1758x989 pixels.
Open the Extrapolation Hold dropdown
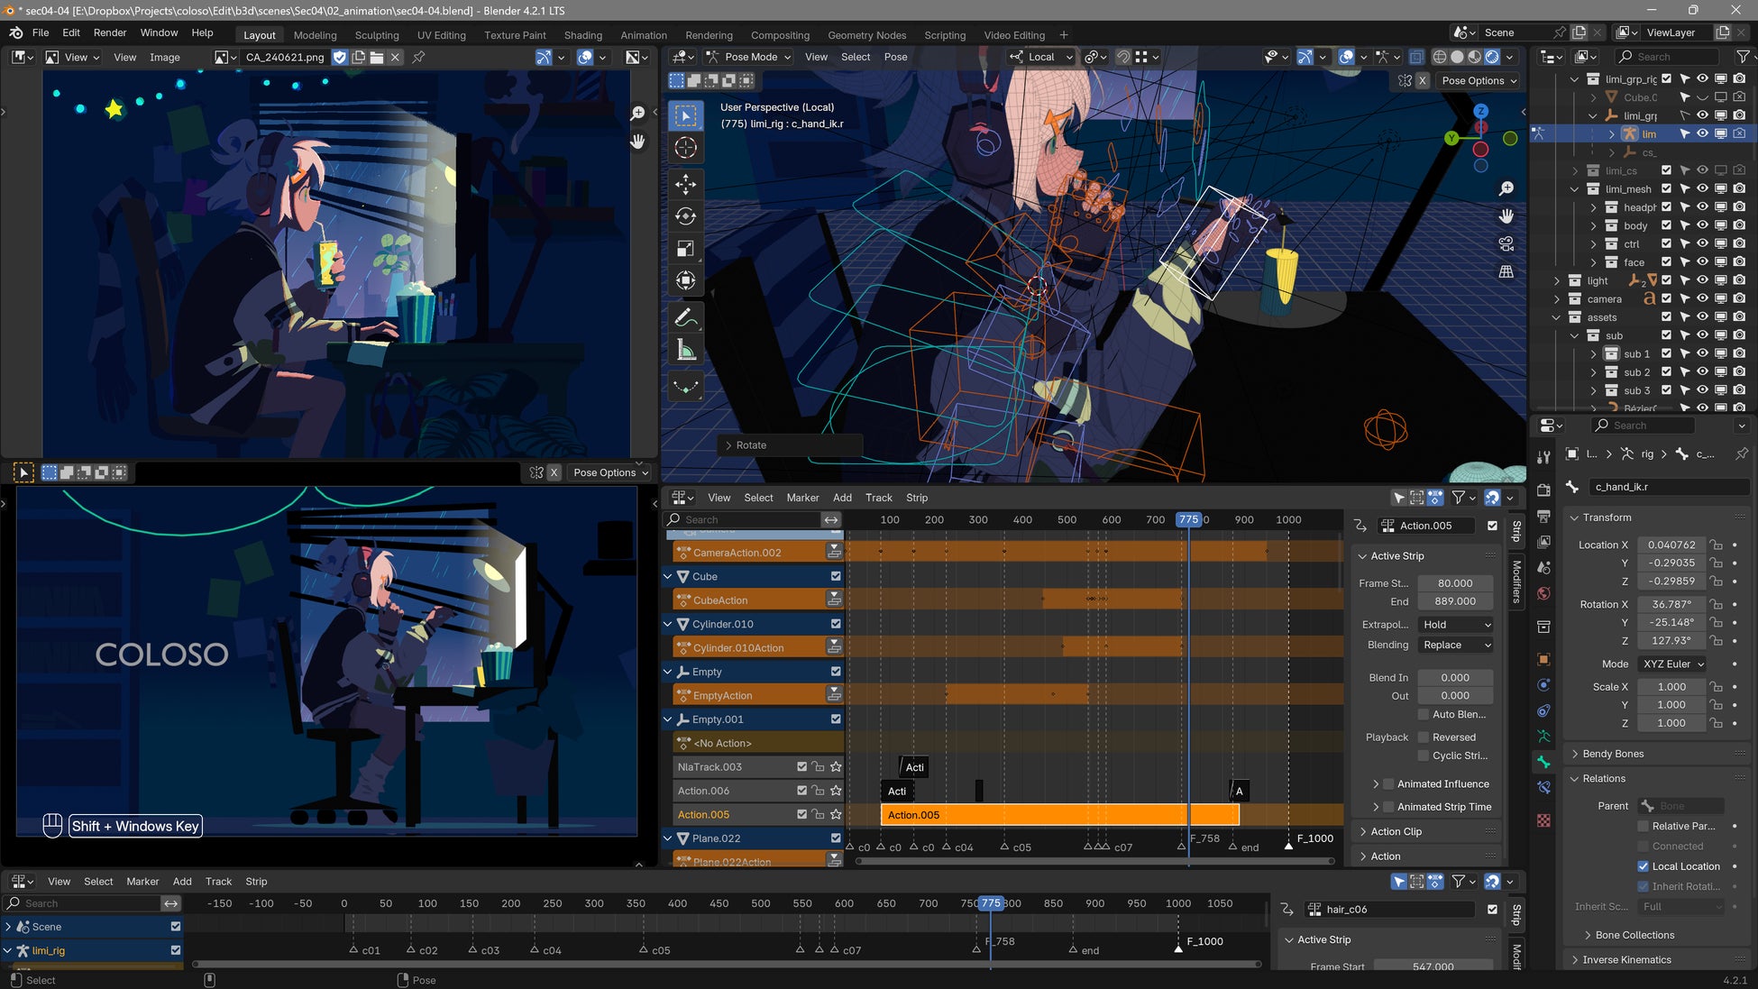tap(1455, 625)
